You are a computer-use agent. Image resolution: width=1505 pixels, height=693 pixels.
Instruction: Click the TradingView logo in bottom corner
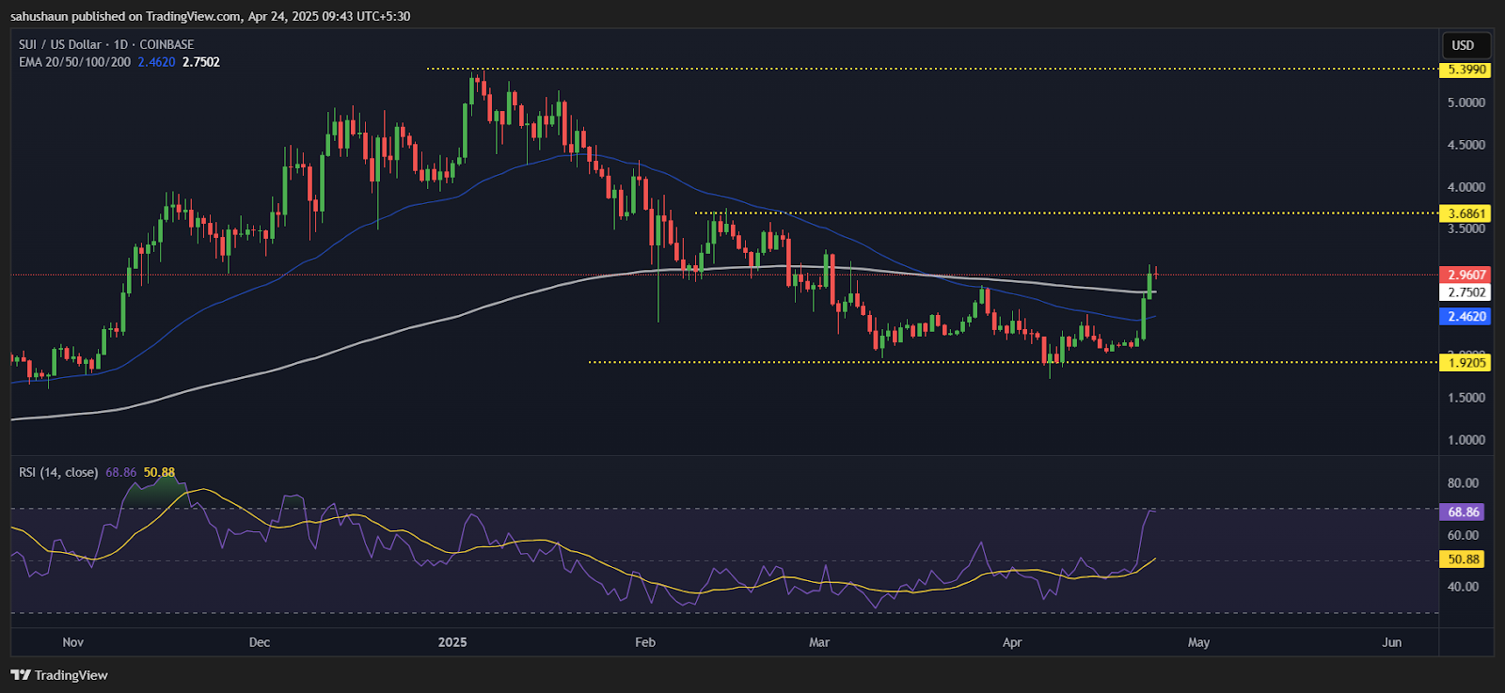(x=59, y=675)
